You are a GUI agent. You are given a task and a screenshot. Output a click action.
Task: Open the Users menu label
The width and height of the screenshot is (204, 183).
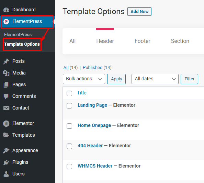(19, 174)
